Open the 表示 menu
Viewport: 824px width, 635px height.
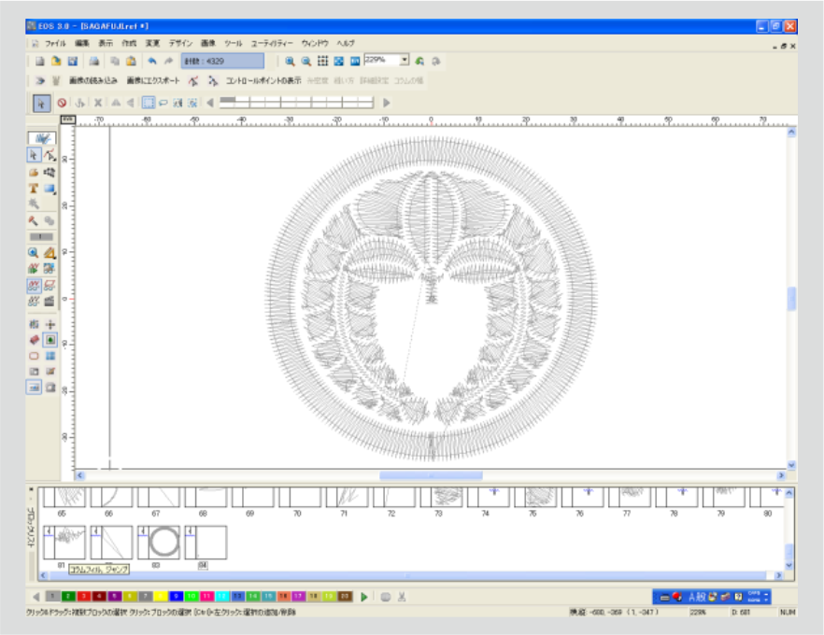coord(106,43)
